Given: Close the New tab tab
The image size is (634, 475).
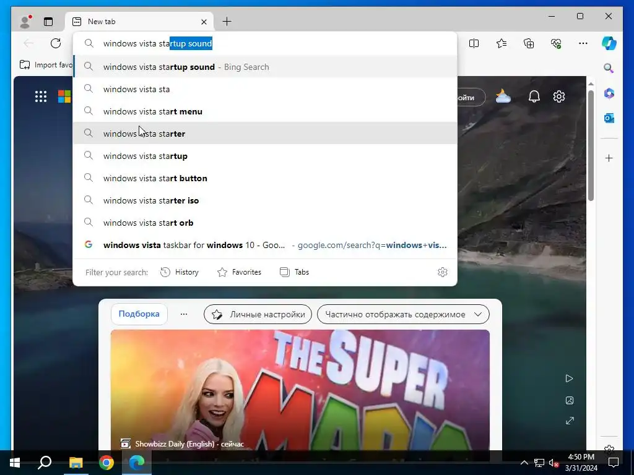Looking at the screenshot, I should 204,22.
